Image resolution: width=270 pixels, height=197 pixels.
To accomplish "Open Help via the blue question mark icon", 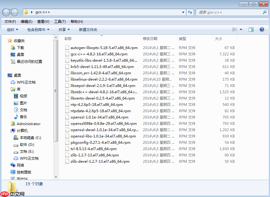I will [262, 29].
